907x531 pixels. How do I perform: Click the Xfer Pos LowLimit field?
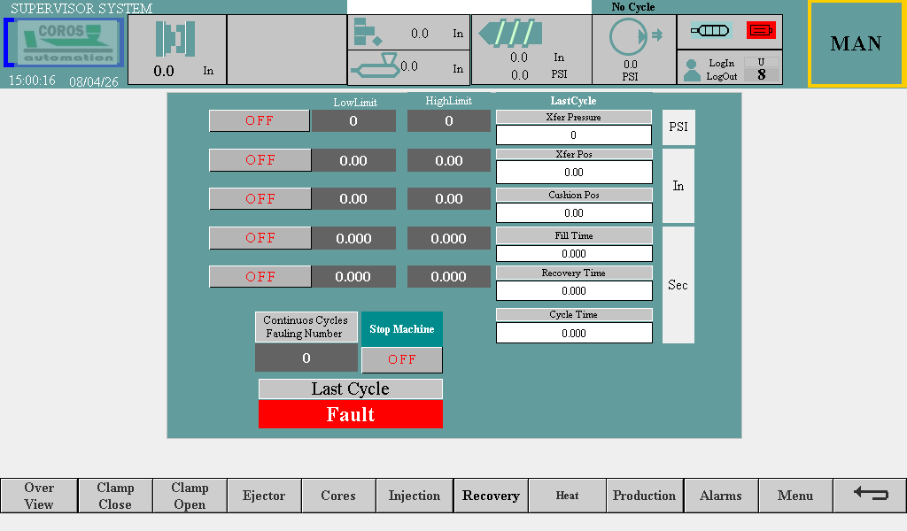(x=353, y=160)
